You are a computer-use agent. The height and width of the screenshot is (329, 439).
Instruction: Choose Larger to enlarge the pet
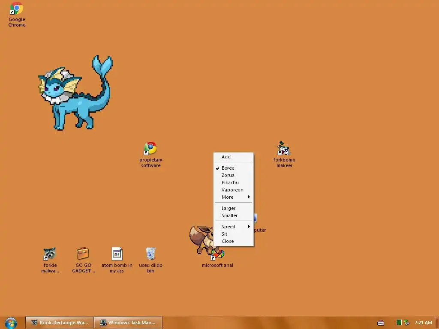coord(234,208)
